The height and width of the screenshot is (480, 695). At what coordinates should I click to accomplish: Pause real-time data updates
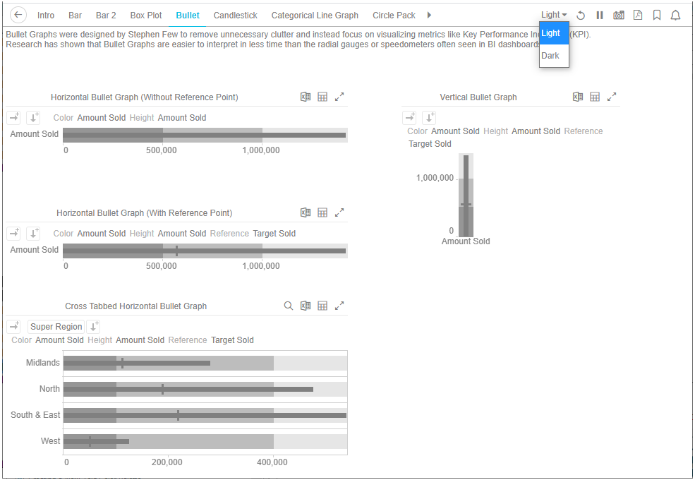pyautogui.click(x=600, y=16)
